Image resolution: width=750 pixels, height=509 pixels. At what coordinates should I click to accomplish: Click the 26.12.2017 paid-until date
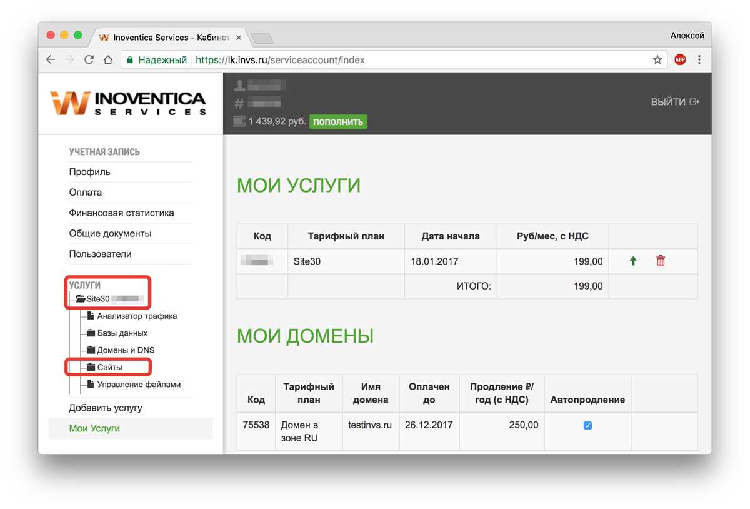[x=429, y=425]
